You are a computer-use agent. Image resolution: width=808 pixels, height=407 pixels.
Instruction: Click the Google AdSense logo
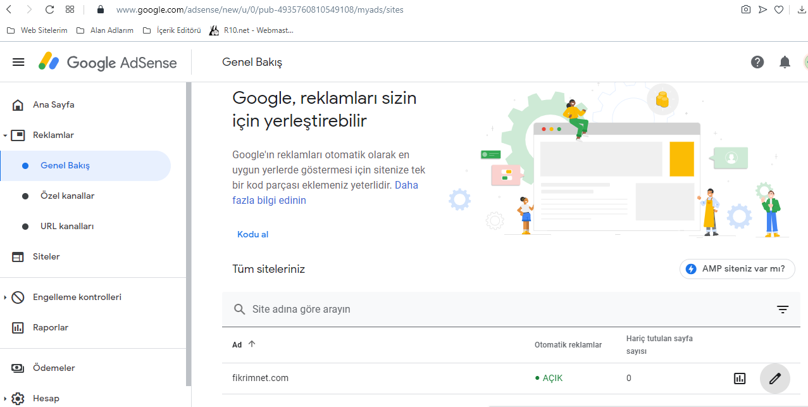(108, 62)
